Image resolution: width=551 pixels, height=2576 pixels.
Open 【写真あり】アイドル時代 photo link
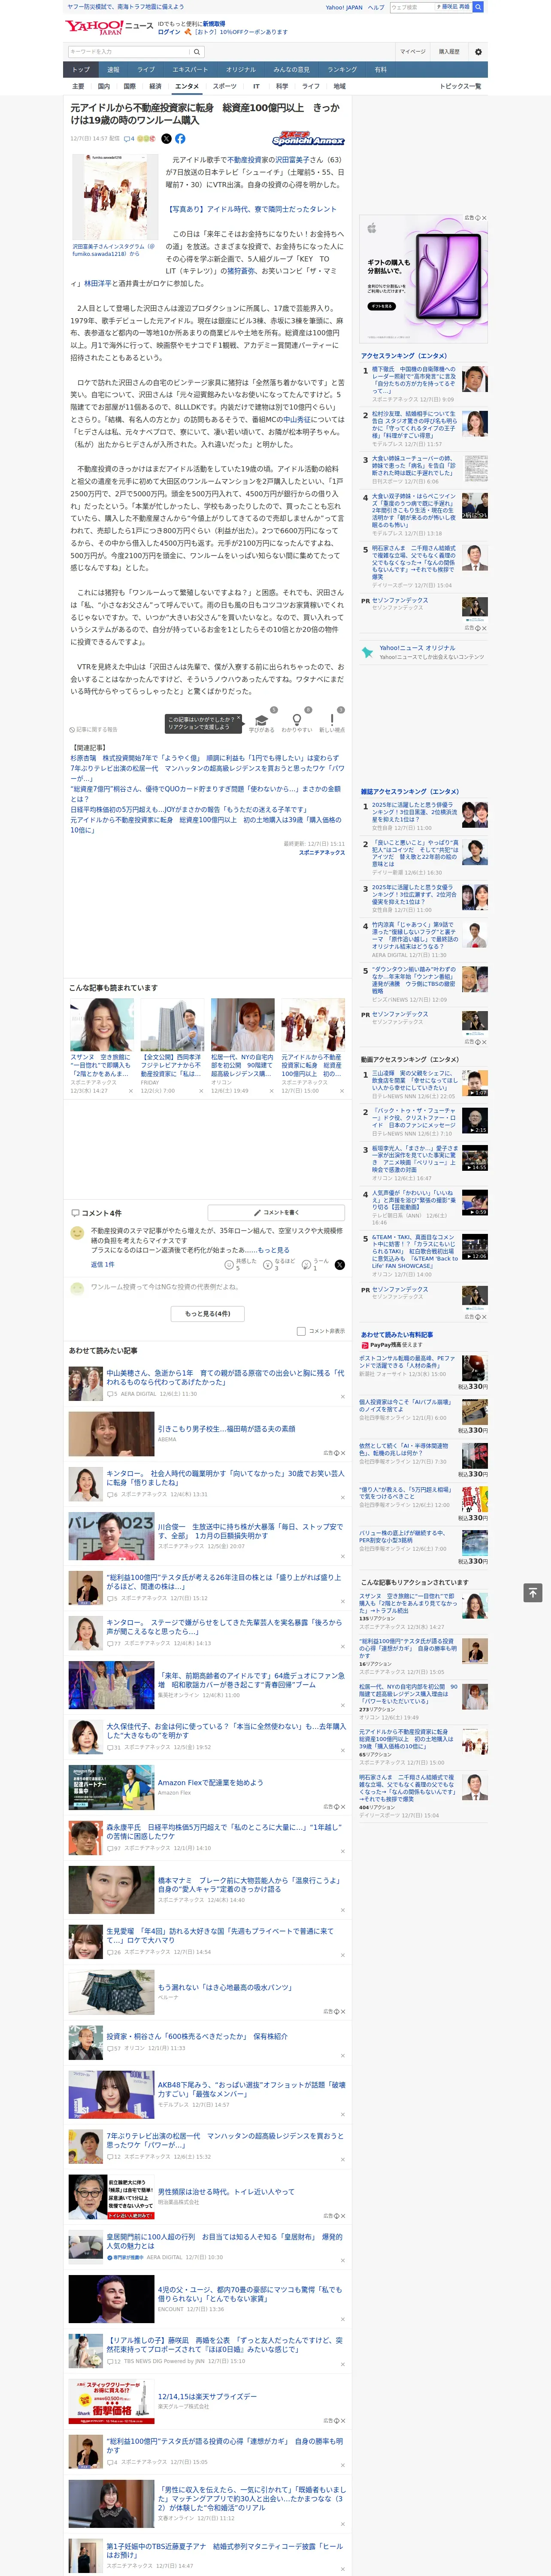pyautogui.click(x=252, y=209)
